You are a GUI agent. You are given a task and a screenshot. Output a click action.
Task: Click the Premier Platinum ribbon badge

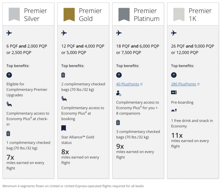pos(124,14)
